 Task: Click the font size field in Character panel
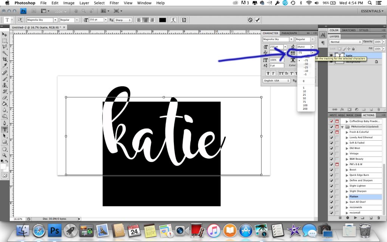click(x=276, y=47)
